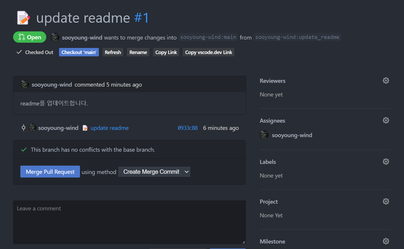
Task: Open the Reviewers gear settings
Action: pyautogui.click(x=386, y=81)
